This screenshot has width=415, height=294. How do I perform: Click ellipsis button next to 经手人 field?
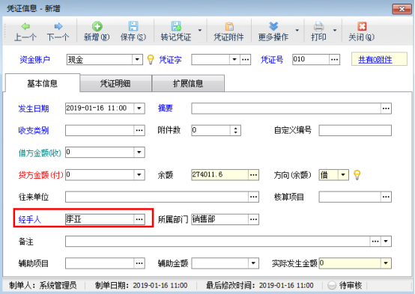click(x=139, y=219)
